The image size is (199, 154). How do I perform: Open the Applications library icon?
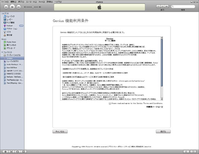click(x=5, y=29)
